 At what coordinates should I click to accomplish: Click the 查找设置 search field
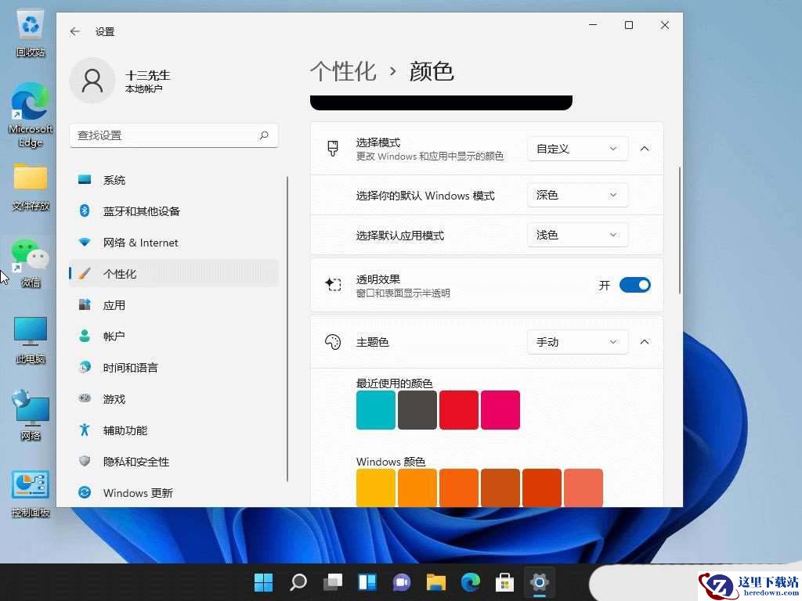(174, 135)
